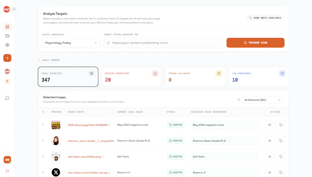
Task: Click the Source Route column header
Action: pyautogui.click(x=76, y=112)
